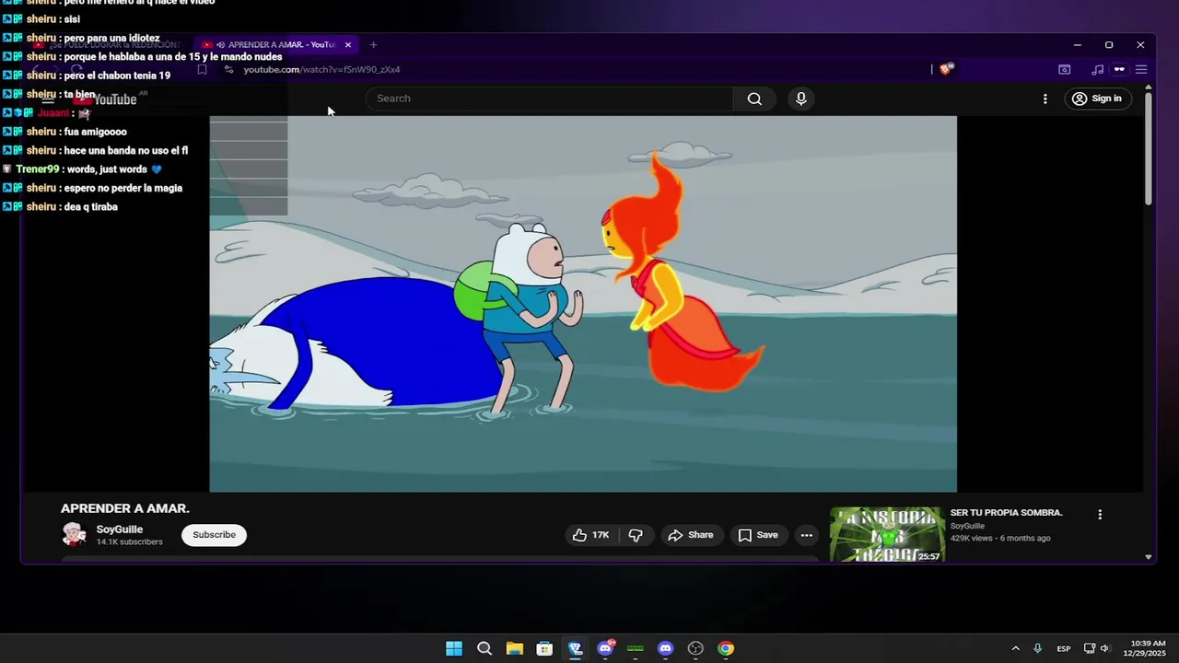The height and width of the screenshot is (663, 1179).
Task: Subscribe to SoyGuille channel
Action: click(214, 535)
